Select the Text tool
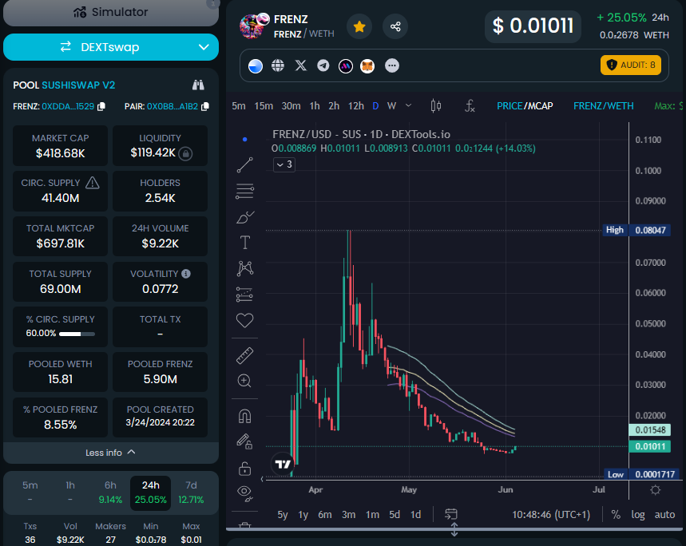The width and height of the screenshot is (686, 546). tap(244, 243)
